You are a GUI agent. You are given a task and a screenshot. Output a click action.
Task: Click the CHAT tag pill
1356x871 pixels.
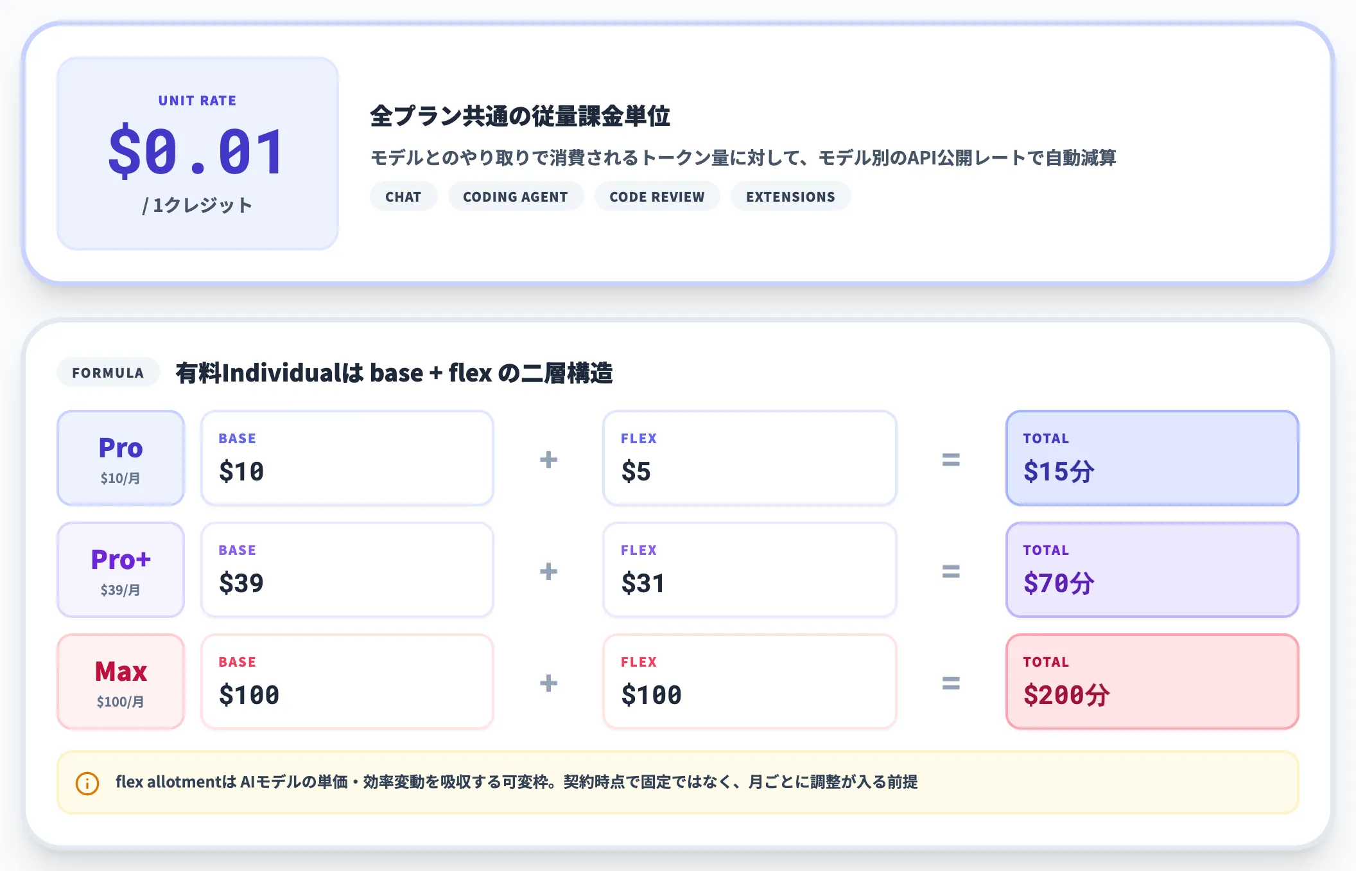[x=403, y=197]
